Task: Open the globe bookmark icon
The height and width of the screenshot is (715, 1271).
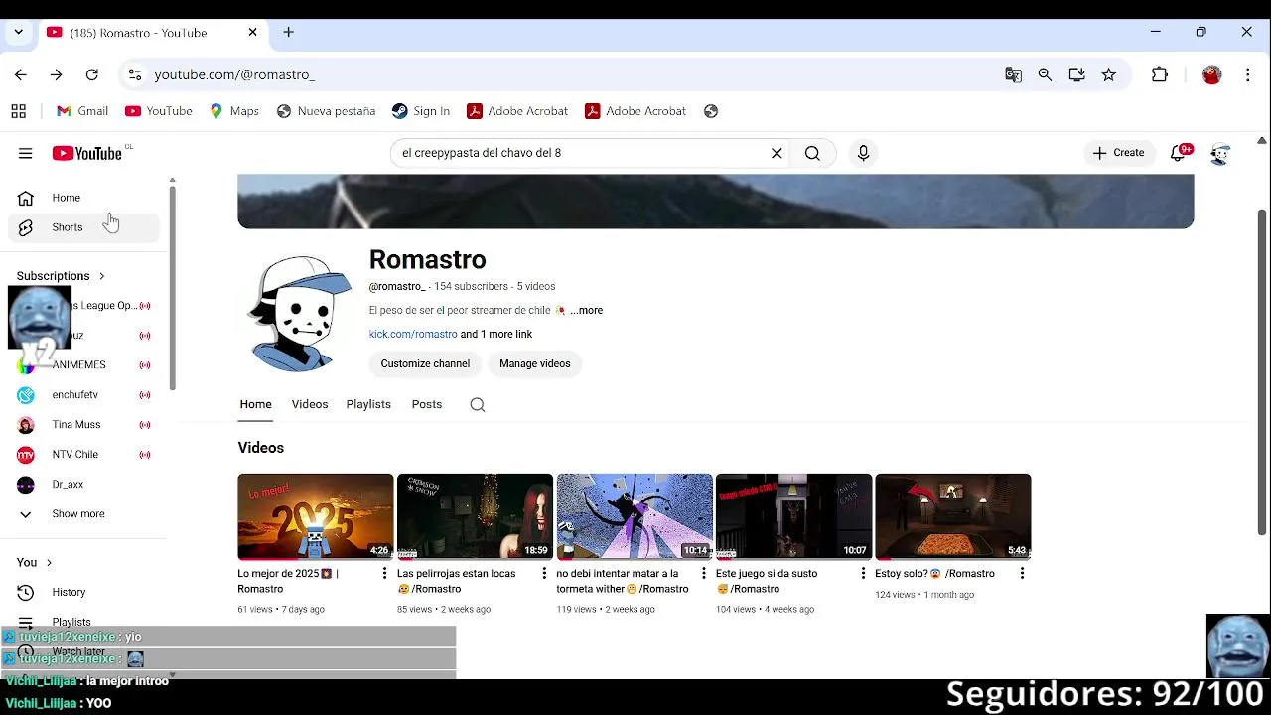Action: tap(711, 111)
